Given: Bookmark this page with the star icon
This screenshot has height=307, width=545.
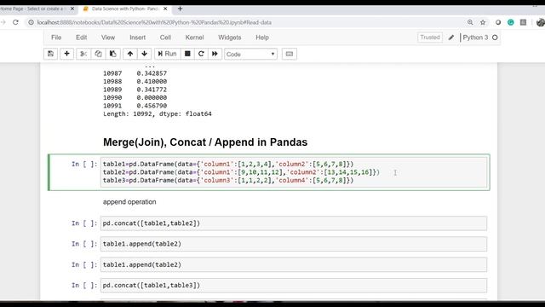Looking at the screenshot, I should [483, 22].
